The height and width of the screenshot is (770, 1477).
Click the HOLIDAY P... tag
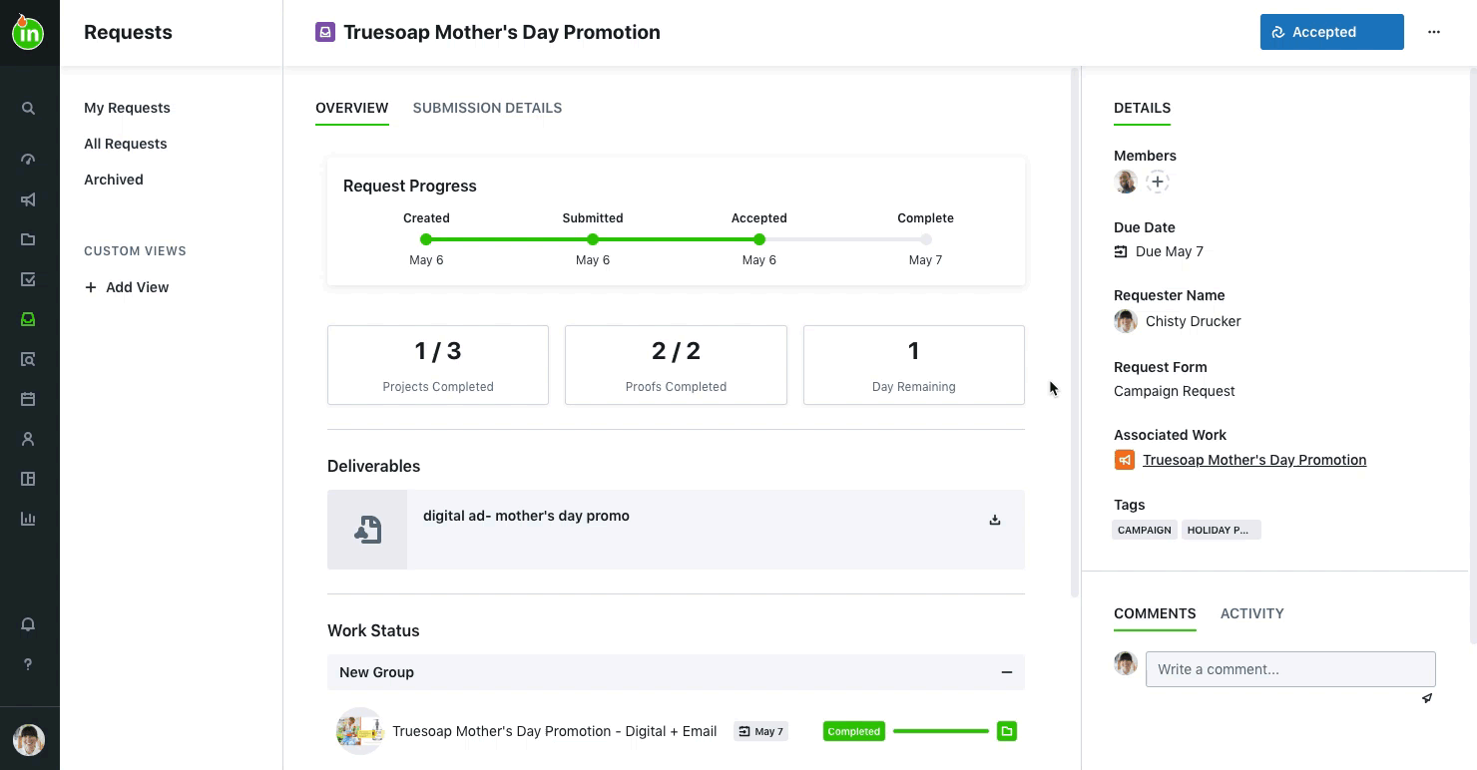tap(1222, 530)
